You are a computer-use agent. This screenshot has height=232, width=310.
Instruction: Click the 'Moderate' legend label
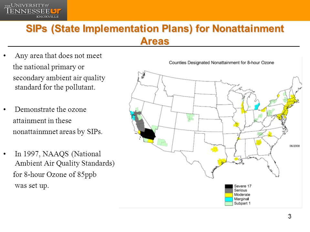point(242,195)
